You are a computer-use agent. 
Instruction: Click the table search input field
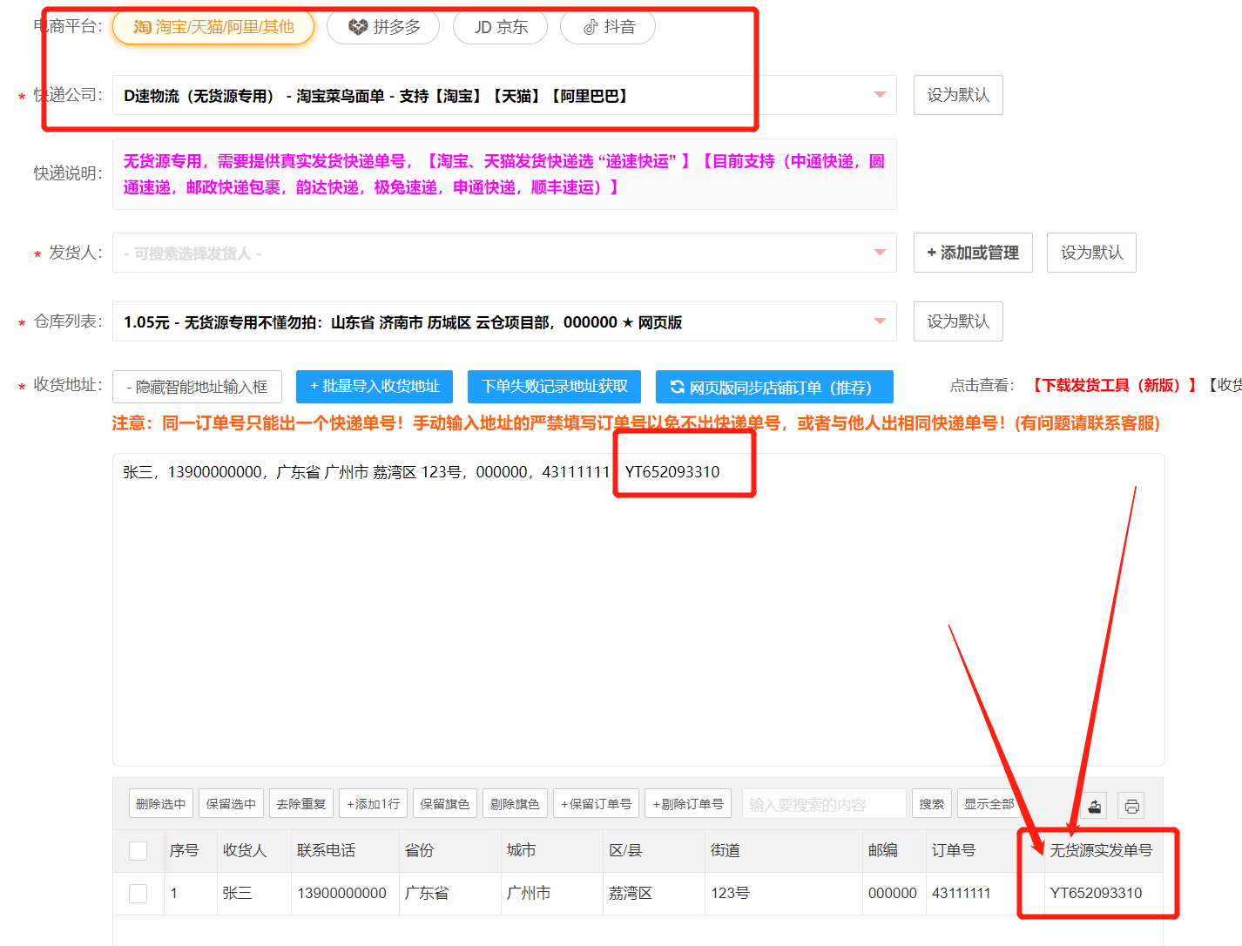click(x=823, y=804)
